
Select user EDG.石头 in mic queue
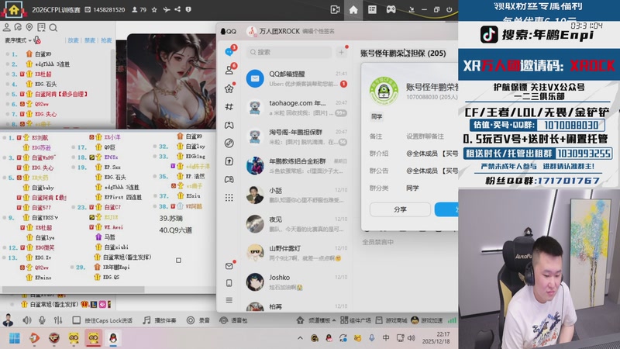pos(46,84)
